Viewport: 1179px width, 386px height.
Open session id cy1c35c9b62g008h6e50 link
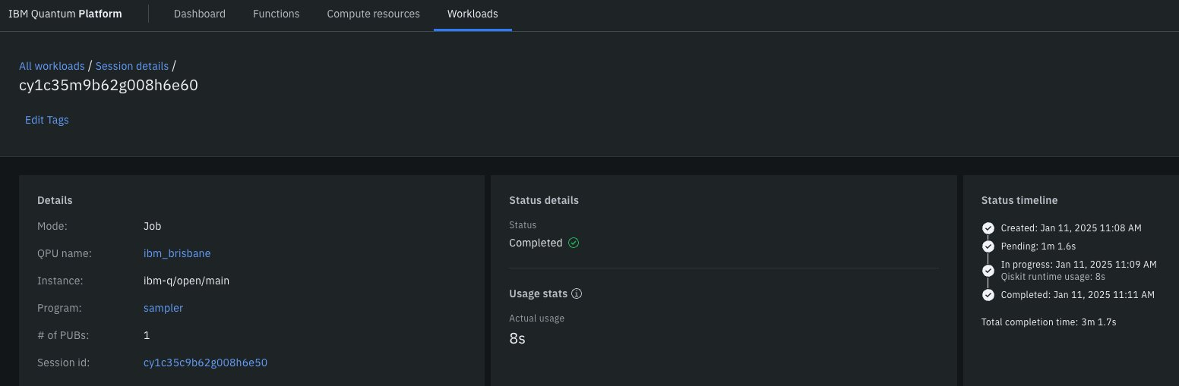coord(205,362)
